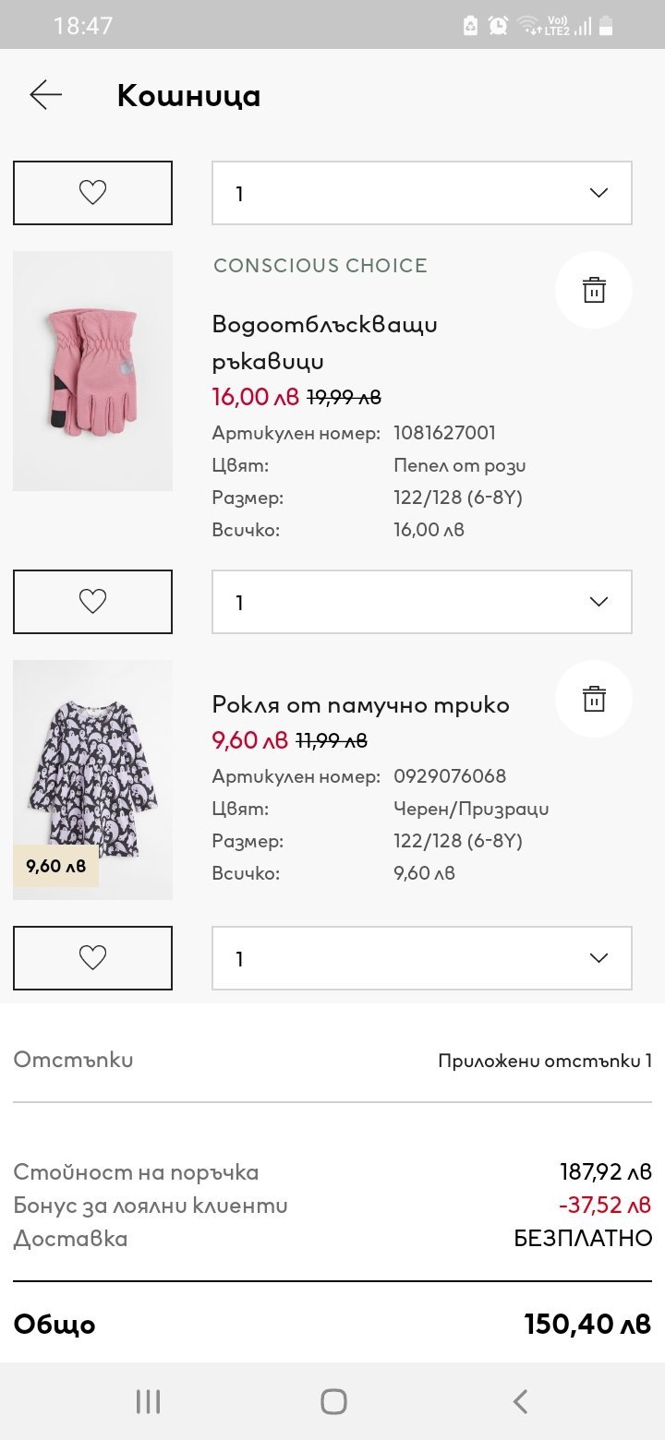Go back using the arrow beside Кошница
Viewport: 665px width, 1440px height.
45,95
